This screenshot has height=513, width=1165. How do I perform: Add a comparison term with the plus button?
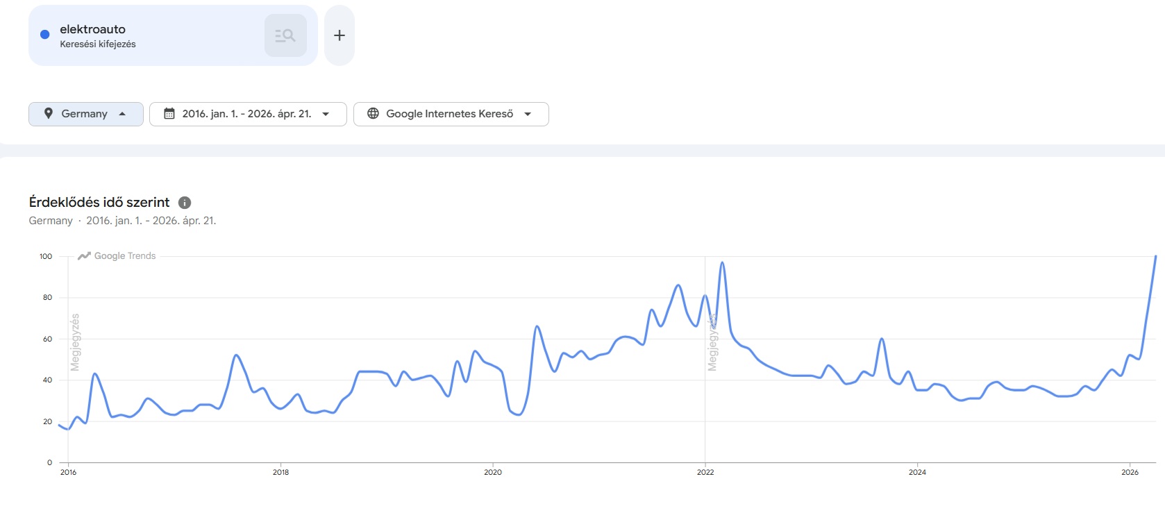tap(340, 35)
